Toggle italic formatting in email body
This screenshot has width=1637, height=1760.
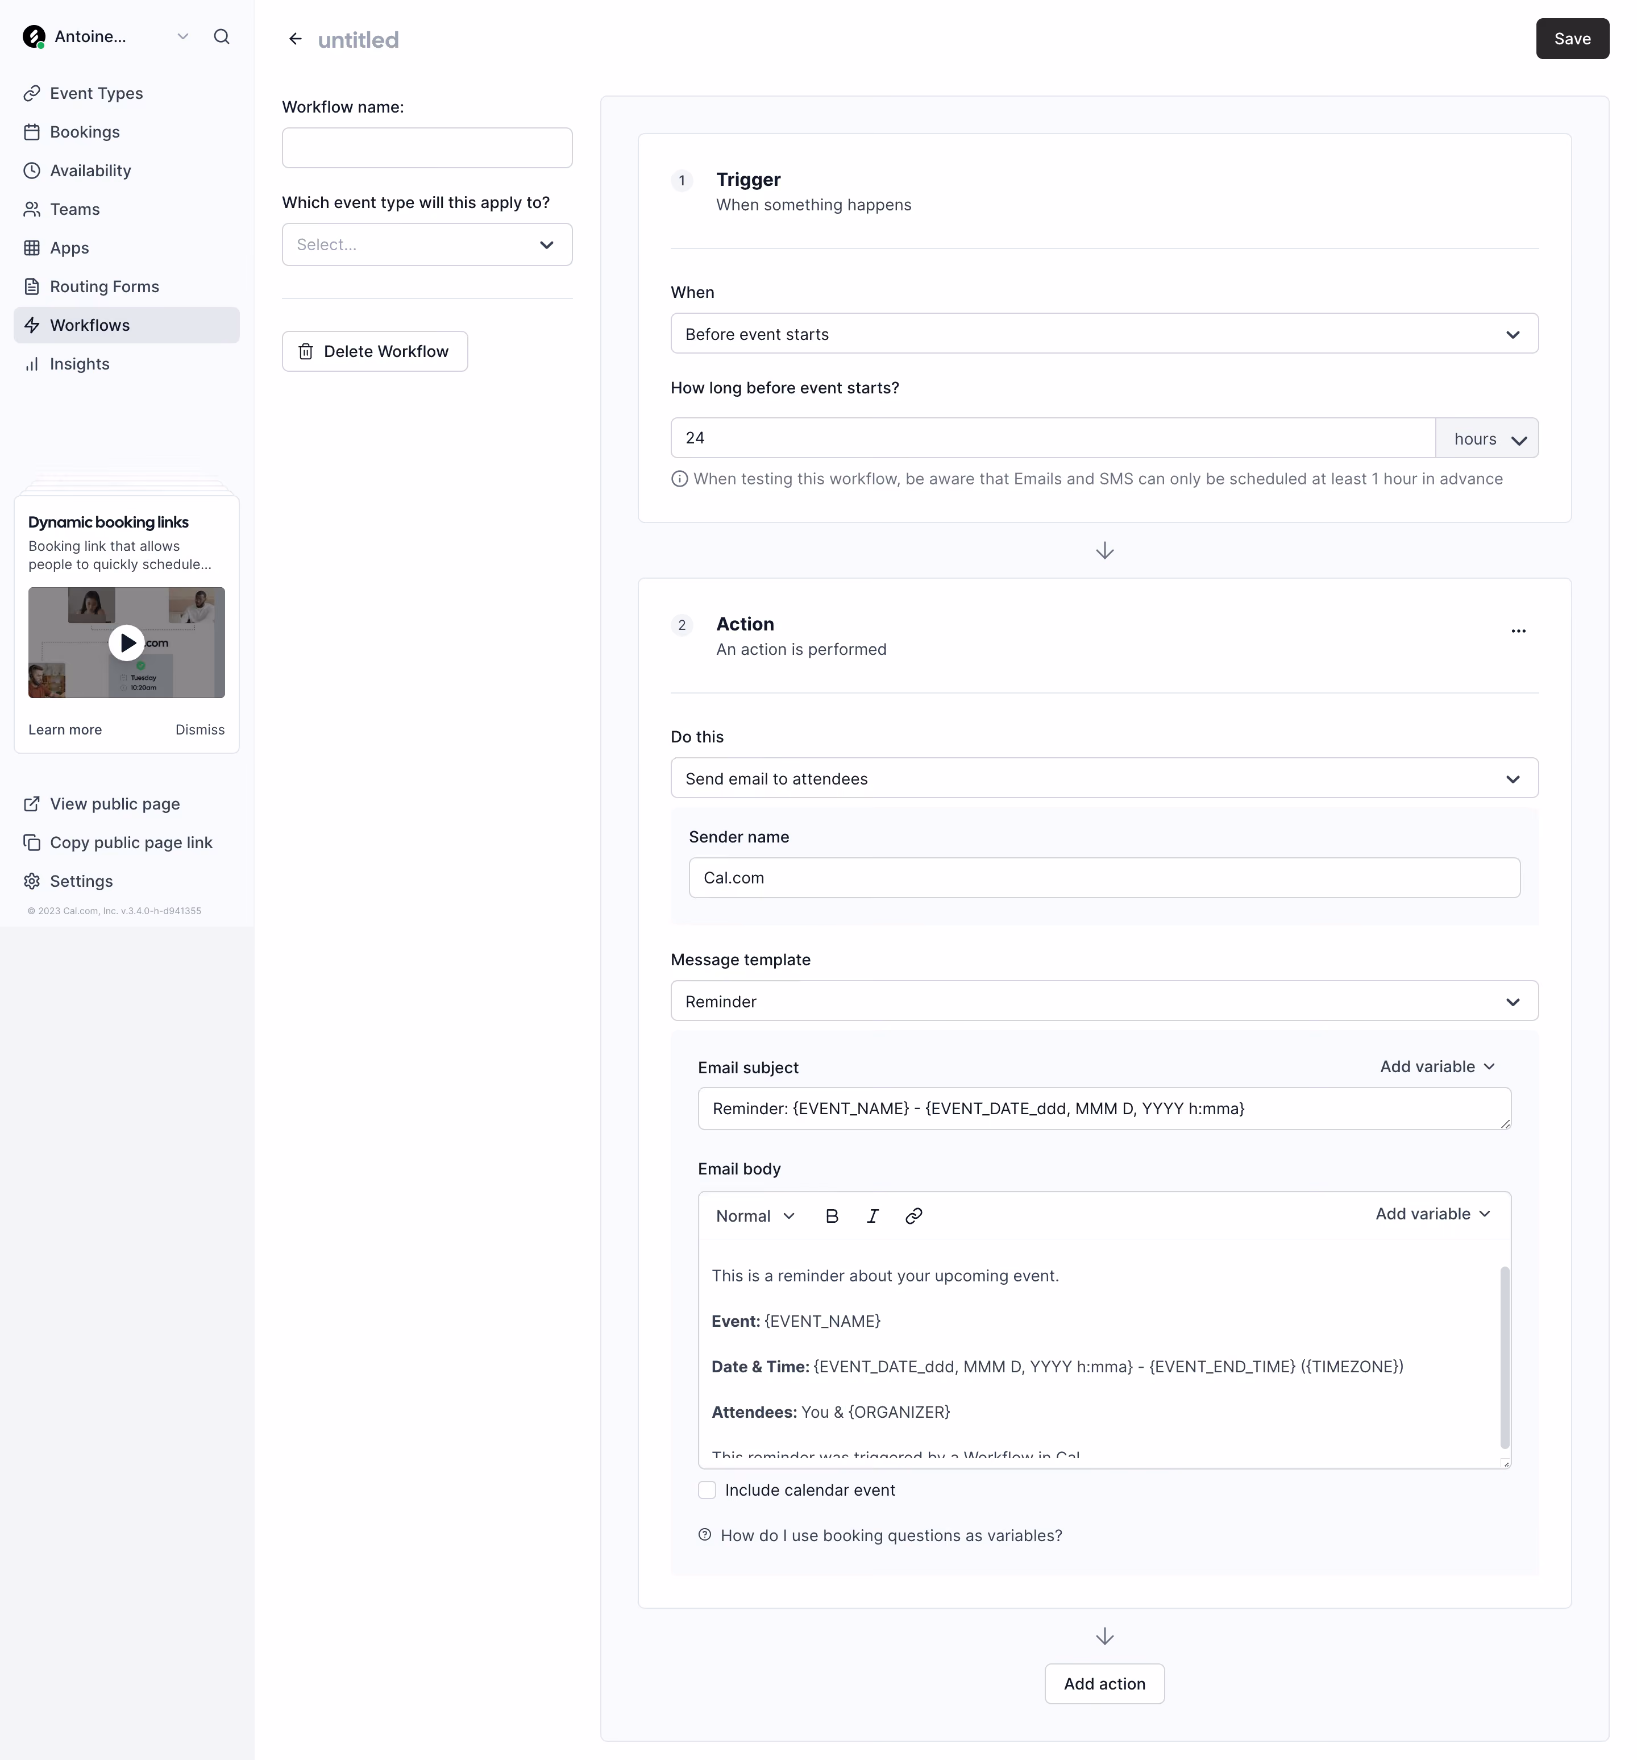click(x=873, y=1215)
